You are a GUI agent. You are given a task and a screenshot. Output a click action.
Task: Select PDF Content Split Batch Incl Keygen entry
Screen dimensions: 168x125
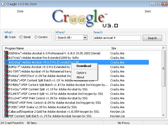pyautogui.click(x=58, y=85)
